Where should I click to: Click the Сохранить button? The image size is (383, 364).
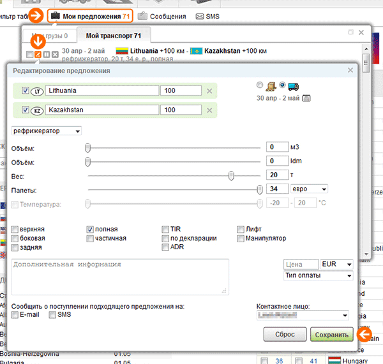331,335
